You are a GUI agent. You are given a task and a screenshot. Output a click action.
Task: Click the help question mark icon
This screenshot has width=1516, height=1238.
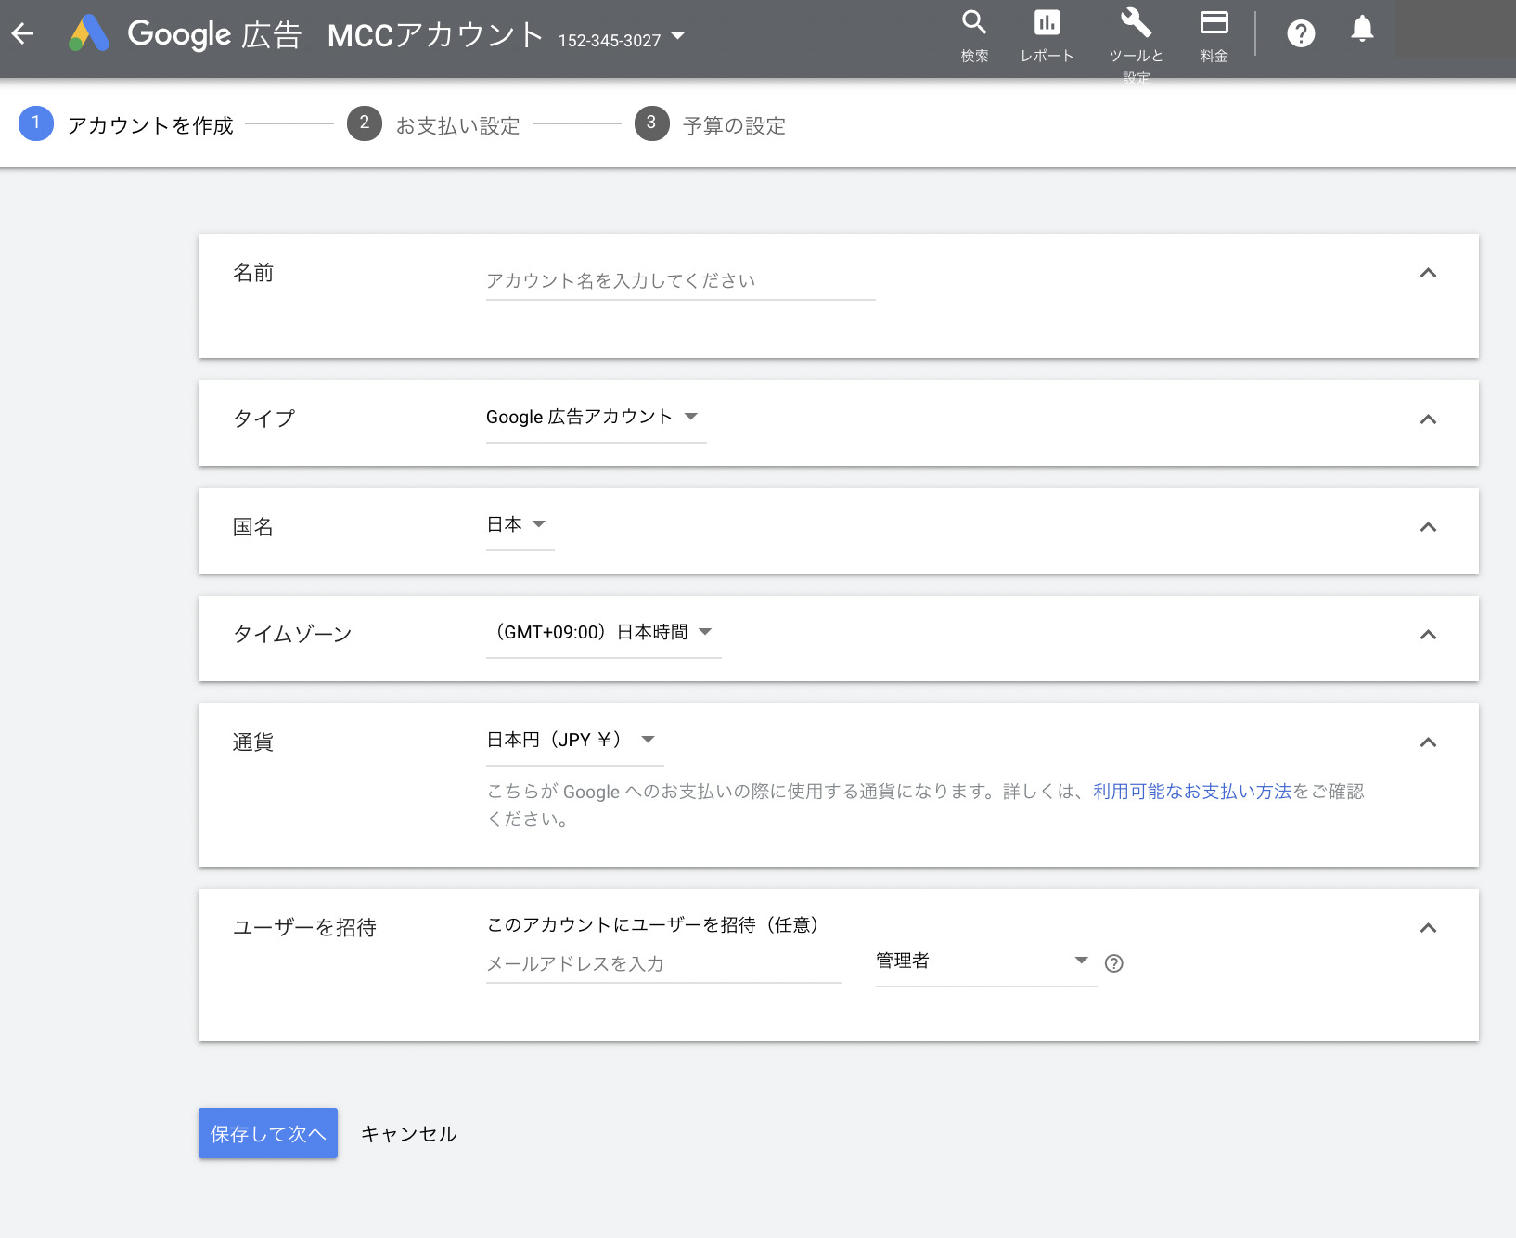(1301, 34)
